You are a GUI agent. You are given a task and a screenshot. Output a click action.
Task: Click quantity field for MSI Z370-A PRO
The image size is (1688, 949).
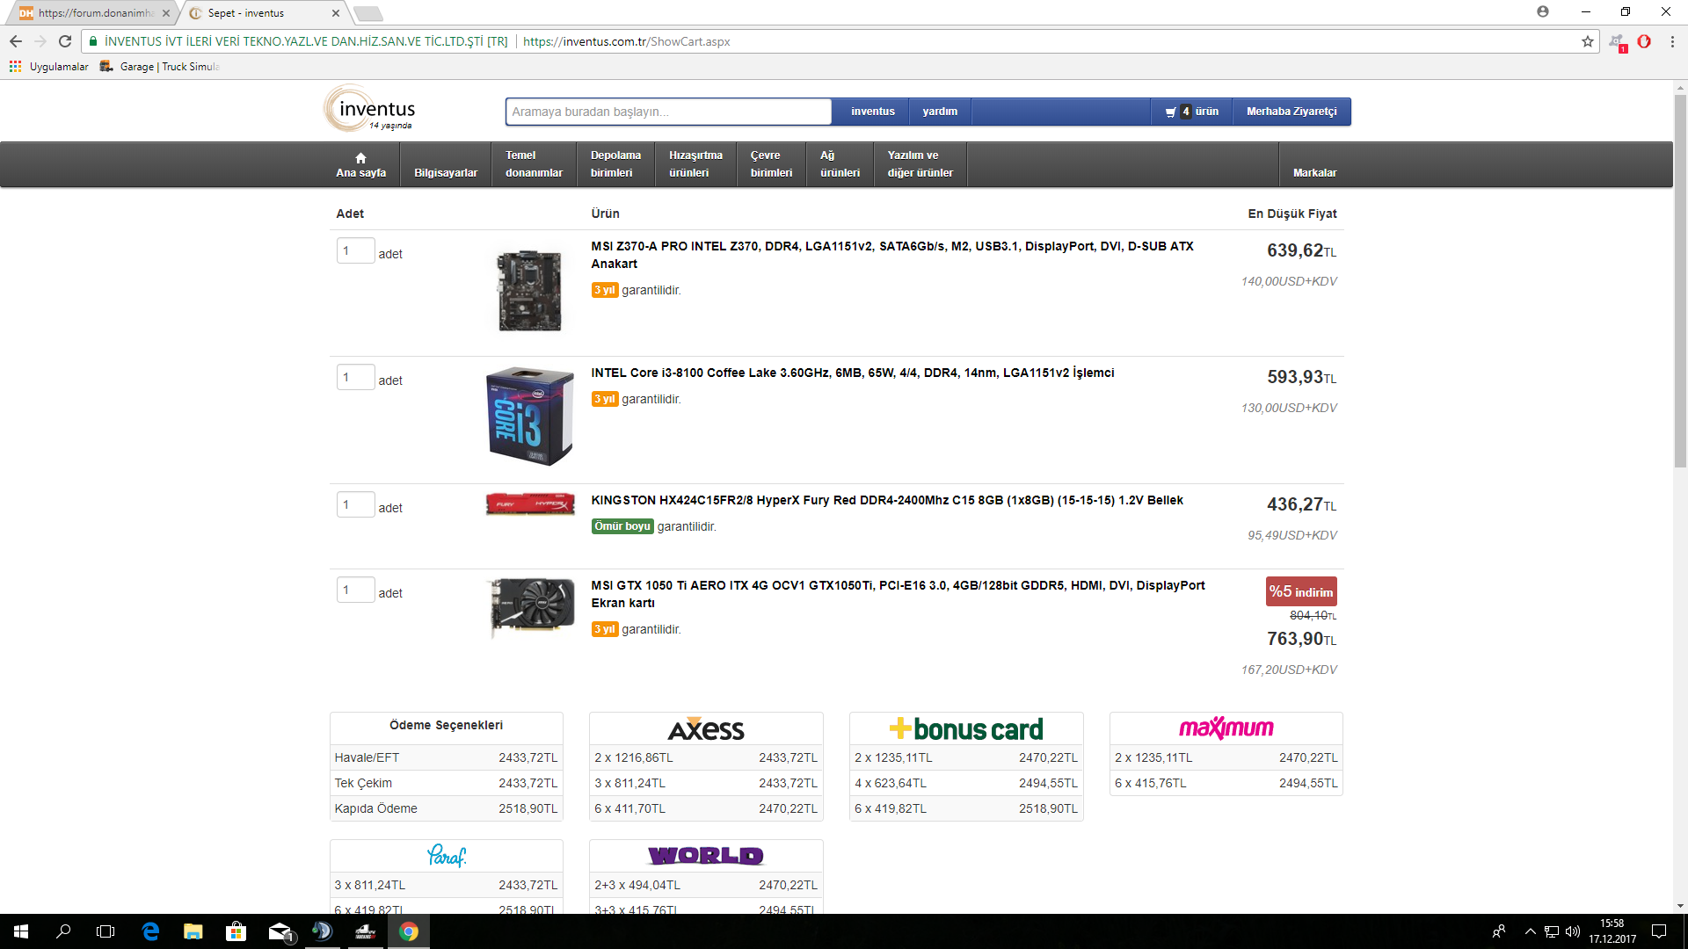(x=355, y=250)
